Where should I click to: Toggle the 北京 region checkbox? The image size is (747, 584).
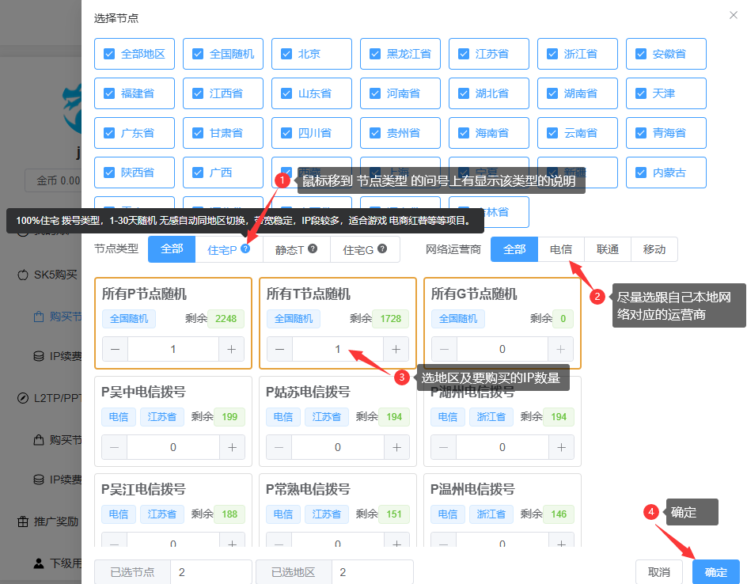pyautogui.click(x=287, y=54)
